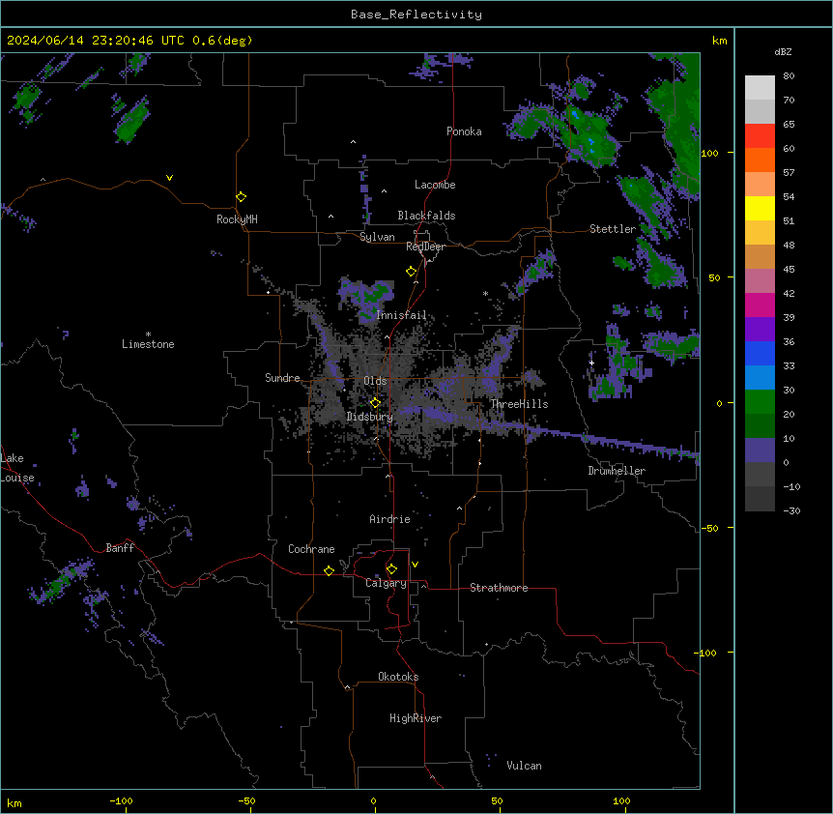Pick the red legend band below 65
This screenshot has height=814, width=833.
pyautogui.click(x=760, y=135)
